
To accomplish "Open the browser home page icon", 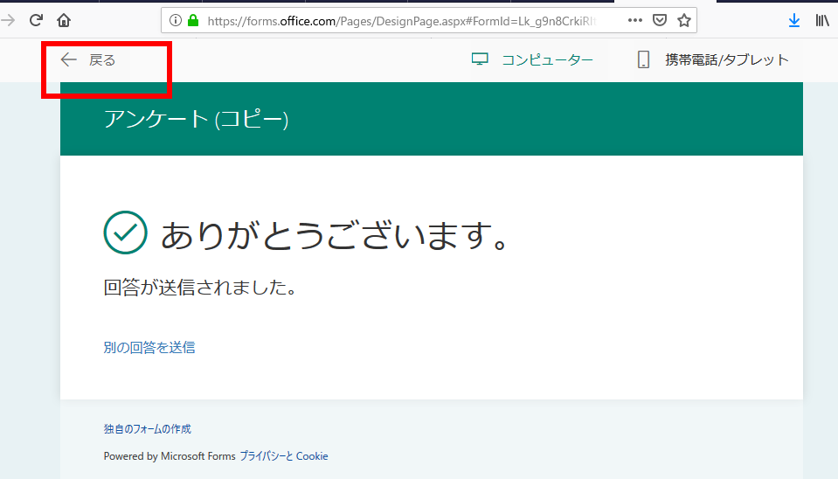I will [64, 20].
